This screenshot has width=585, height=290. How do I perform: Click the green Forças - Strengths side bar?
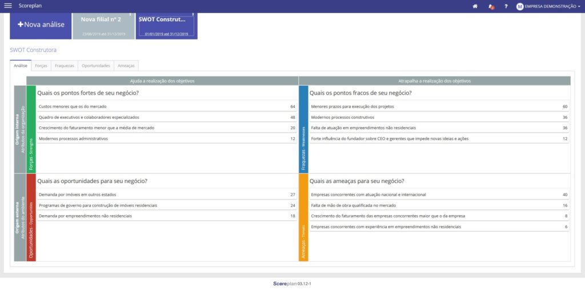[31, 129]
